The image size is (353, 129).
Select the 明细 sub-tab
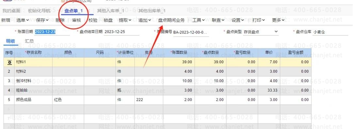10,41
